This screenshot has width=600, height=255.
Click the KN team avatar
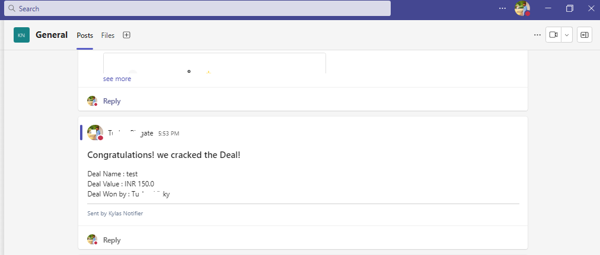click(21, 35)
